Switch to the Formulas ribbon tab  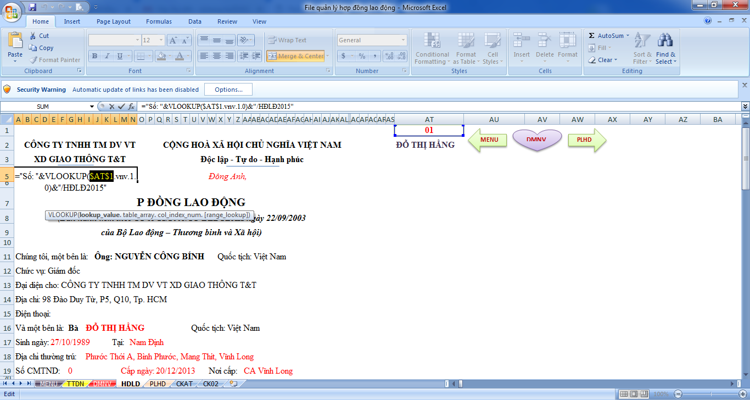click(159, 21)
